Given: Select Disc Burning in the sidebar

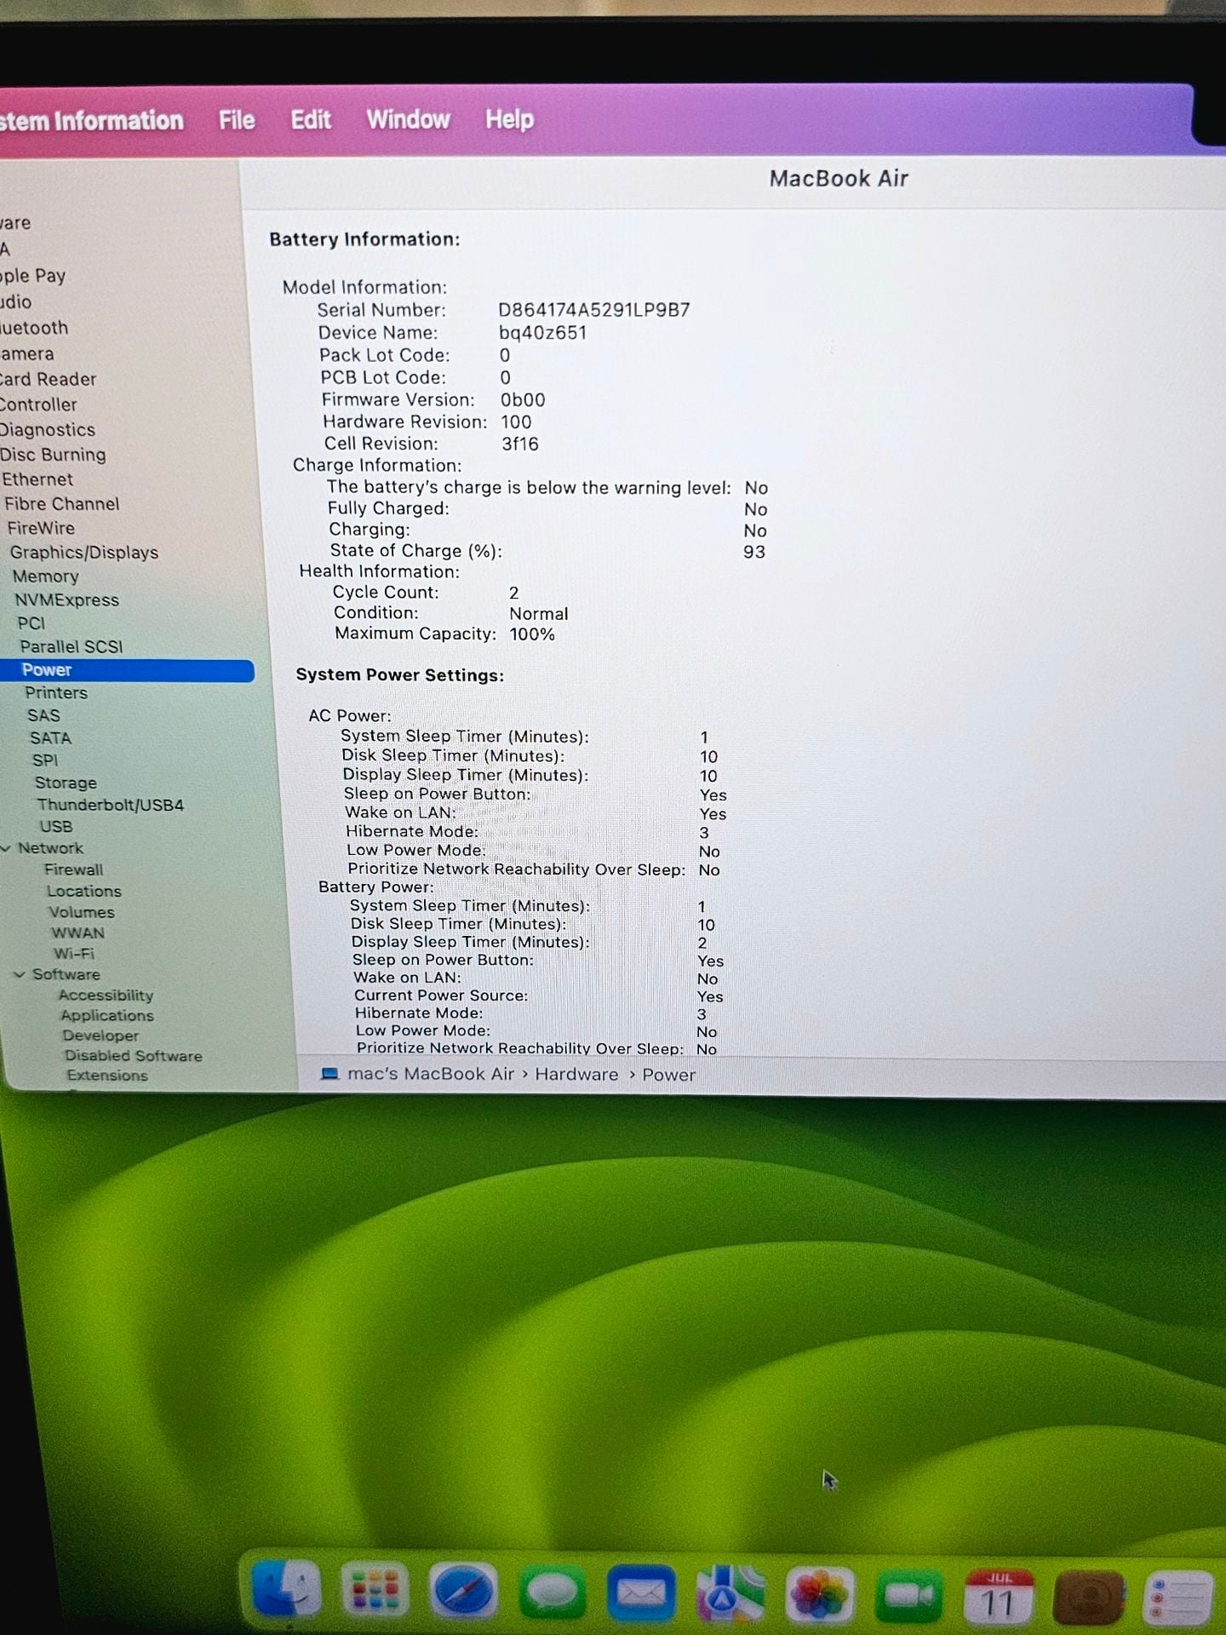Looking at the screenshot, I should [53, 455].
